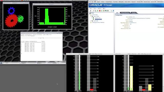Open the Popular bookmark folder dropdown
164x92 pixels.
coord(134,2)
